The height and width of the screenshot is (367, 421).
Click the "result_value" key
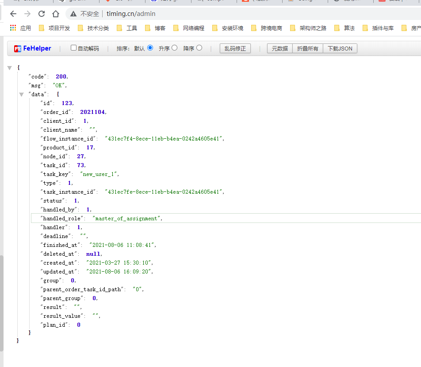tap(62, 316)
